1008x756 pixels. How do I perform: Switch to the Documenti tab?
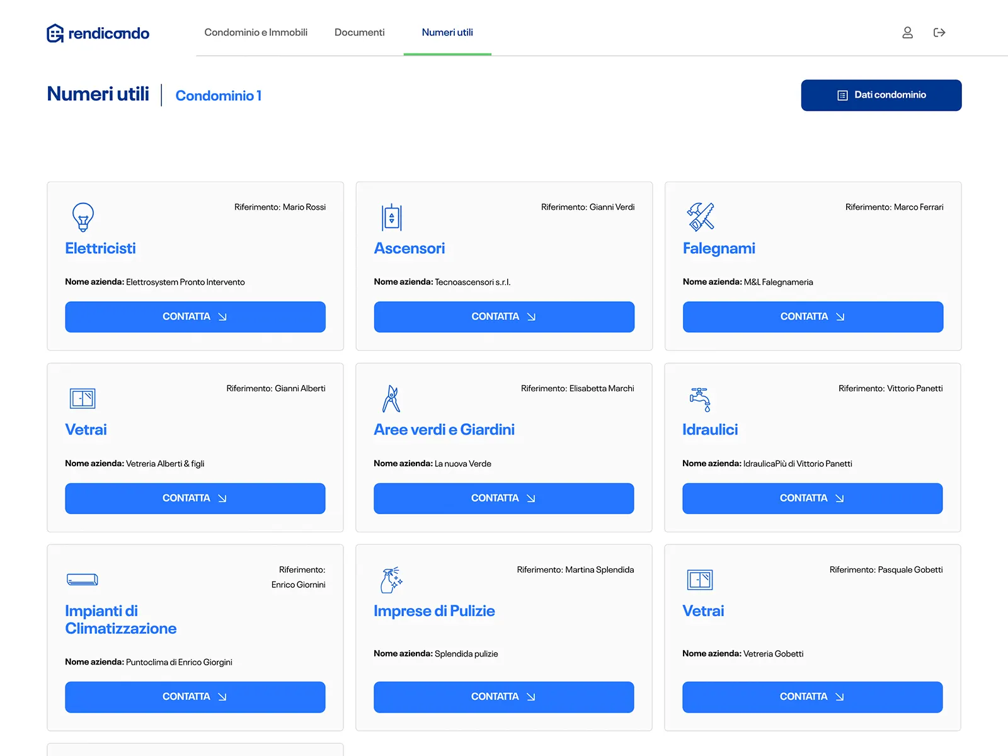click(x=359, y=33)
